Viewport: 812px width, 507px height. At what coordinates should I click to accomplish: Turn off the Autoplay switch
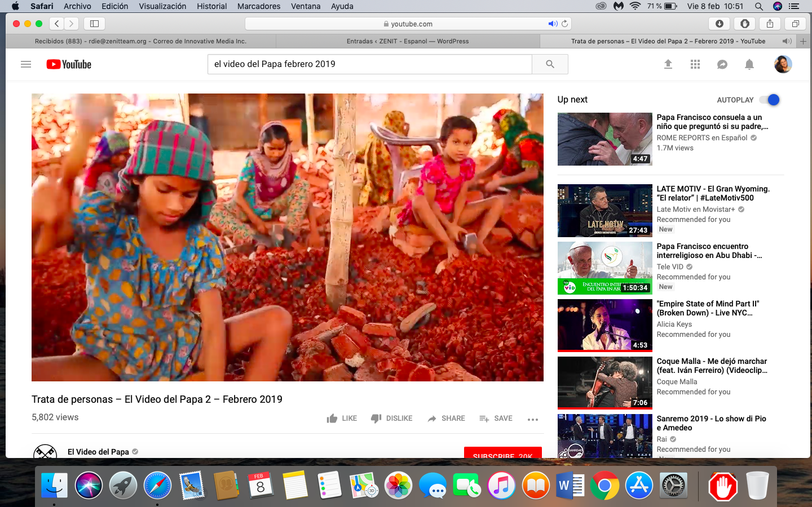coord(769,100)
